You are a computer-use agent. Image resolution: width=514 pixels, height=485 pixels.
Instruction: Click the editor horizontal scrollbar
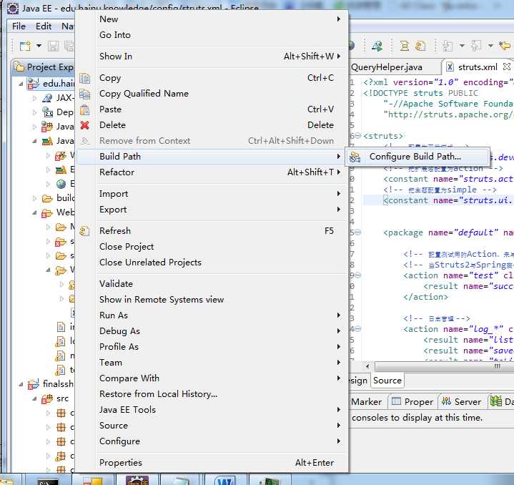coord(444,366)
